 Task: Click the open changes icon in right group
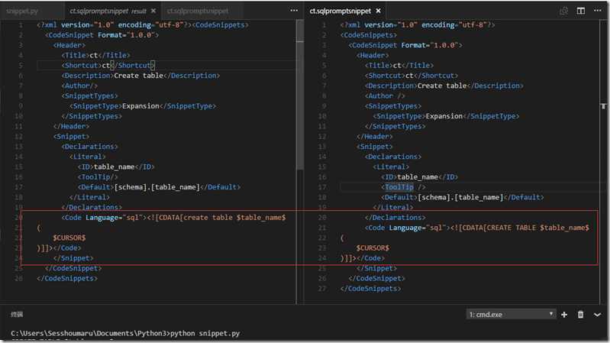[x=563, y=11]
